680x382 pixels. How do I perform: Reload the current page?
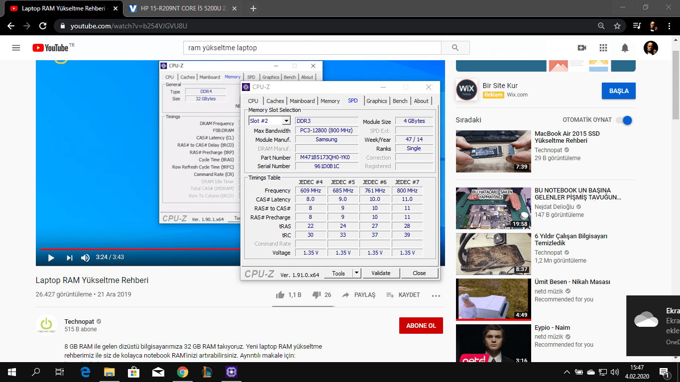43,26
